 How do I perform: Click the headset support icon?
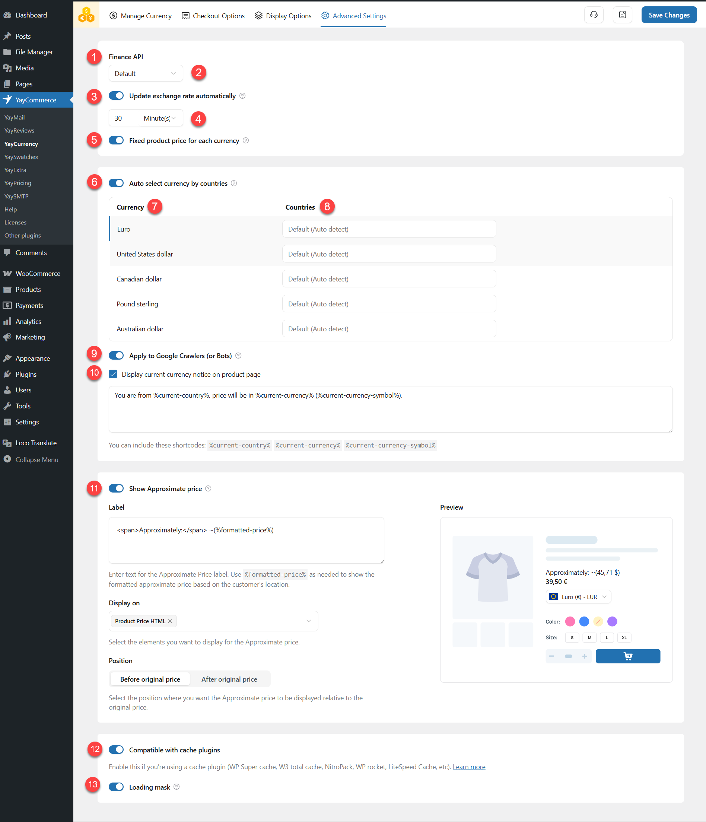594,15
